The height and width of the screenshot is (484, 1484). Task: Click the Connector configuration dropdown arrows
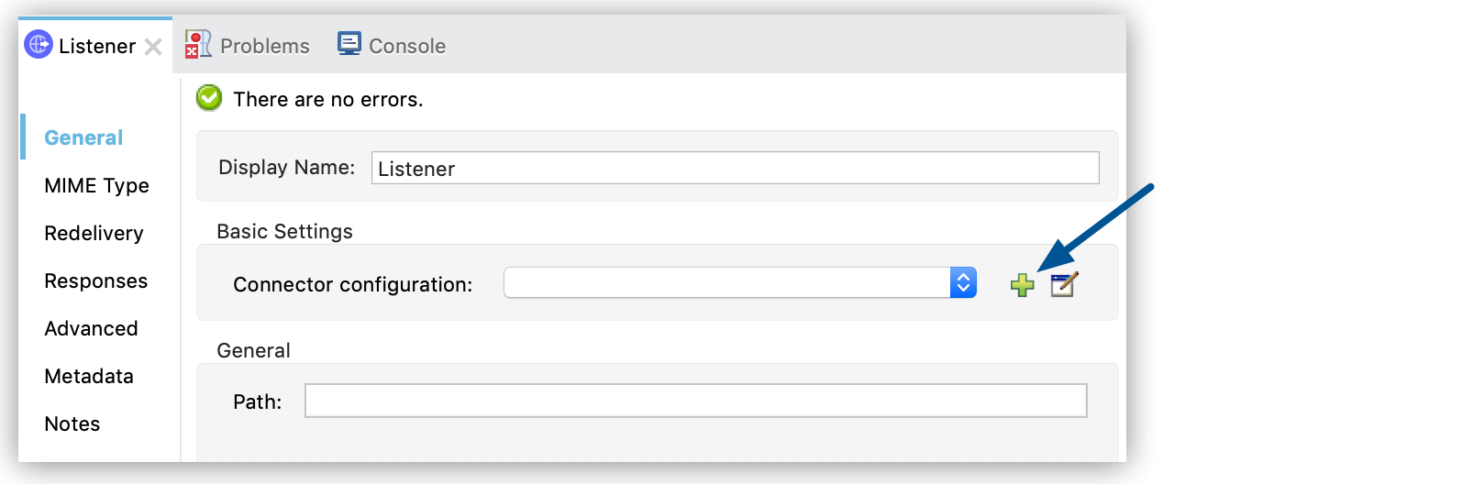pyautogui.click(x=963, y=283)
